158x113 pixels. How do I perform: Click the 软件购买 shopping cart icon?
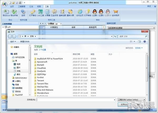coord(115,12)
